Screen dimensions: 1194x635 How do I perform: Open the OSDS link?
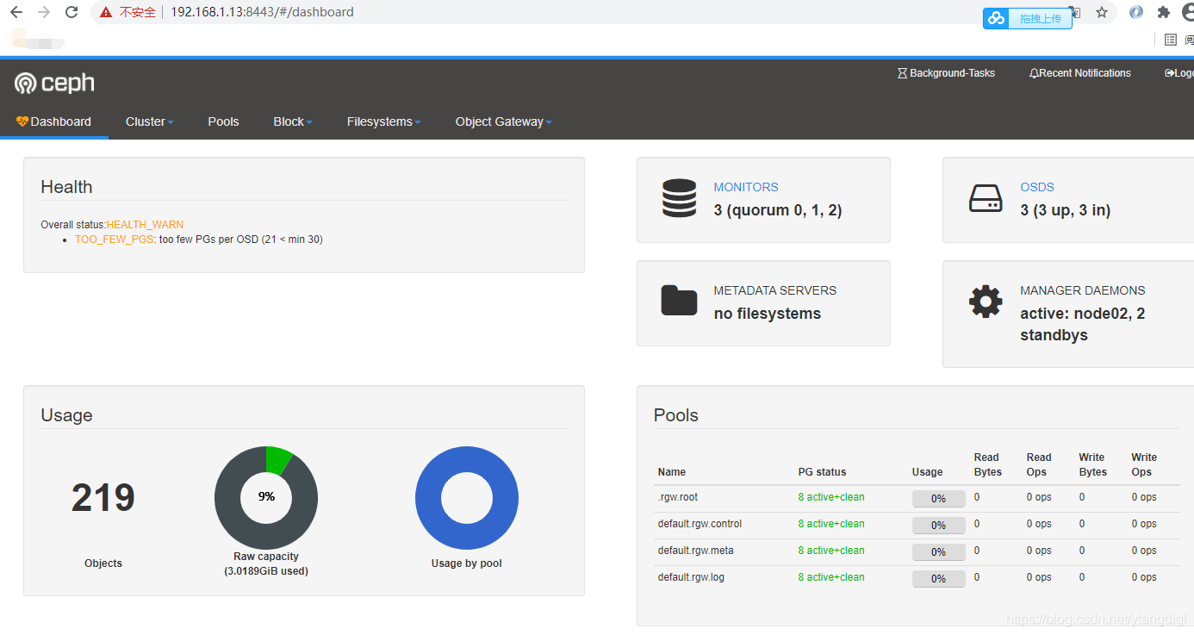[x=1037, y=187]
